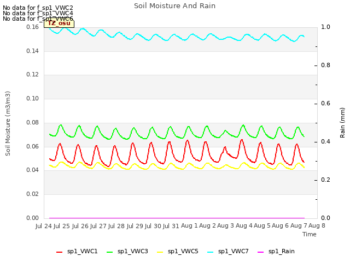Viewport: 350px width, 262px height.
Task: Click the Jul 27 date tick label
Action: coord(98,226)
